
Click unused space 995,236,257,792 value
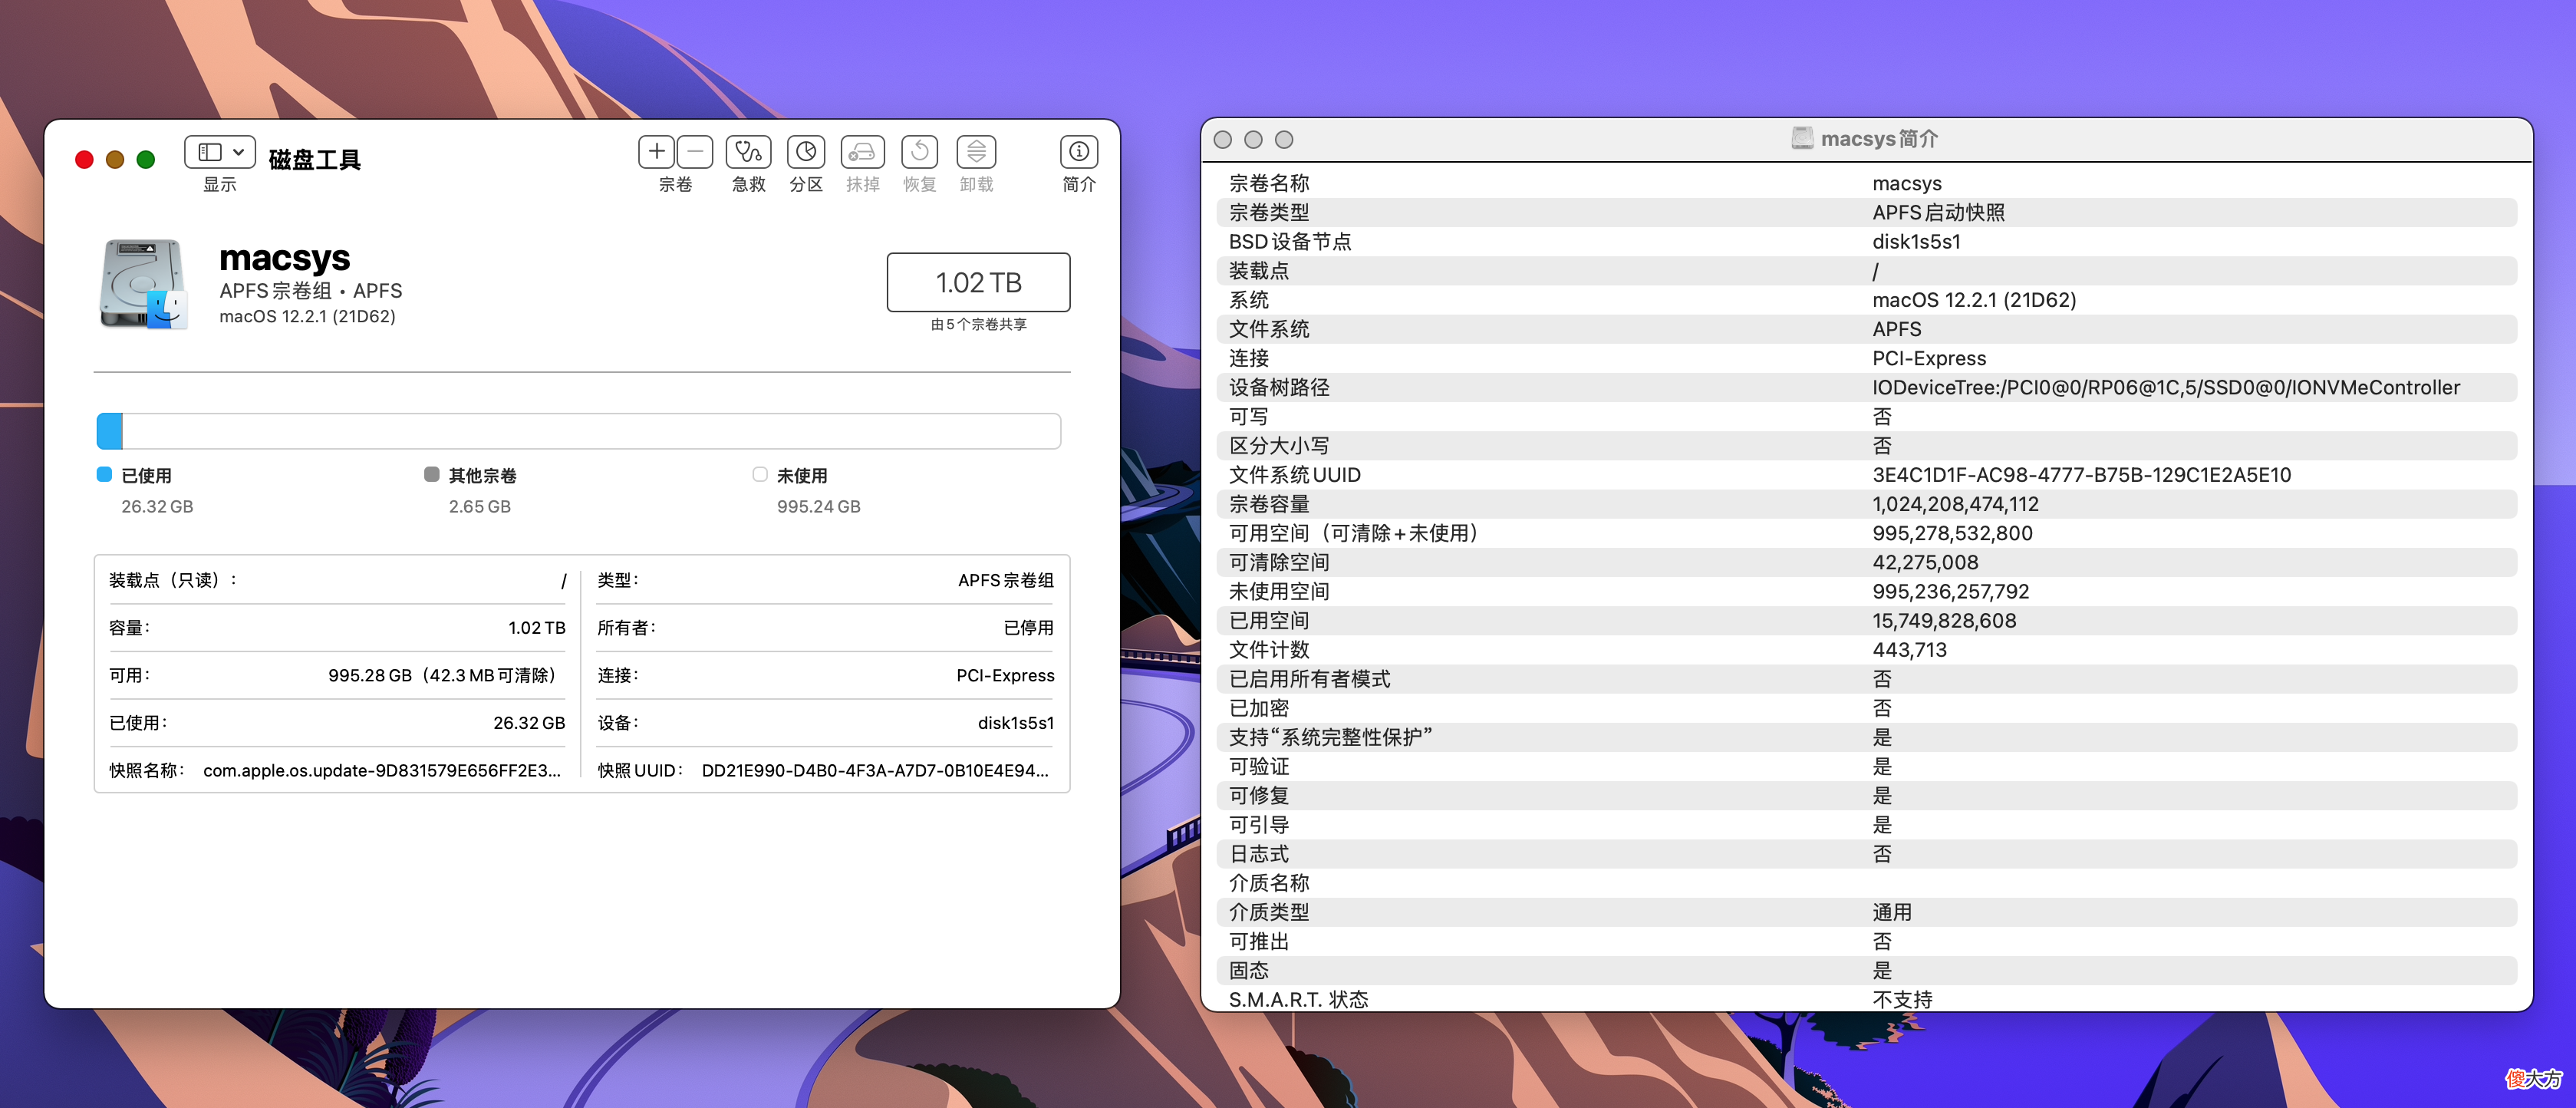point(1950,592)
